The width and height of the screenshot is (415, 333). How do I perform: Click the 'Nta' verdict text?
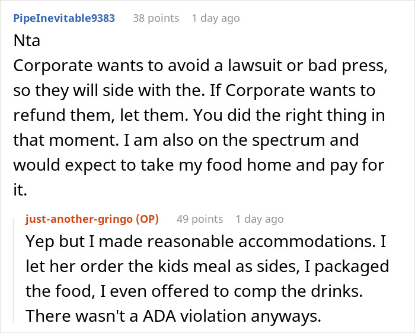[x=27, y=43]
